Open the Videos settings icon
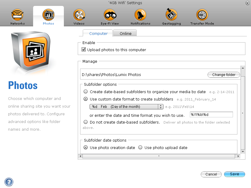The image size is (251, 188). pyautogui.click(x=79, y=15)
